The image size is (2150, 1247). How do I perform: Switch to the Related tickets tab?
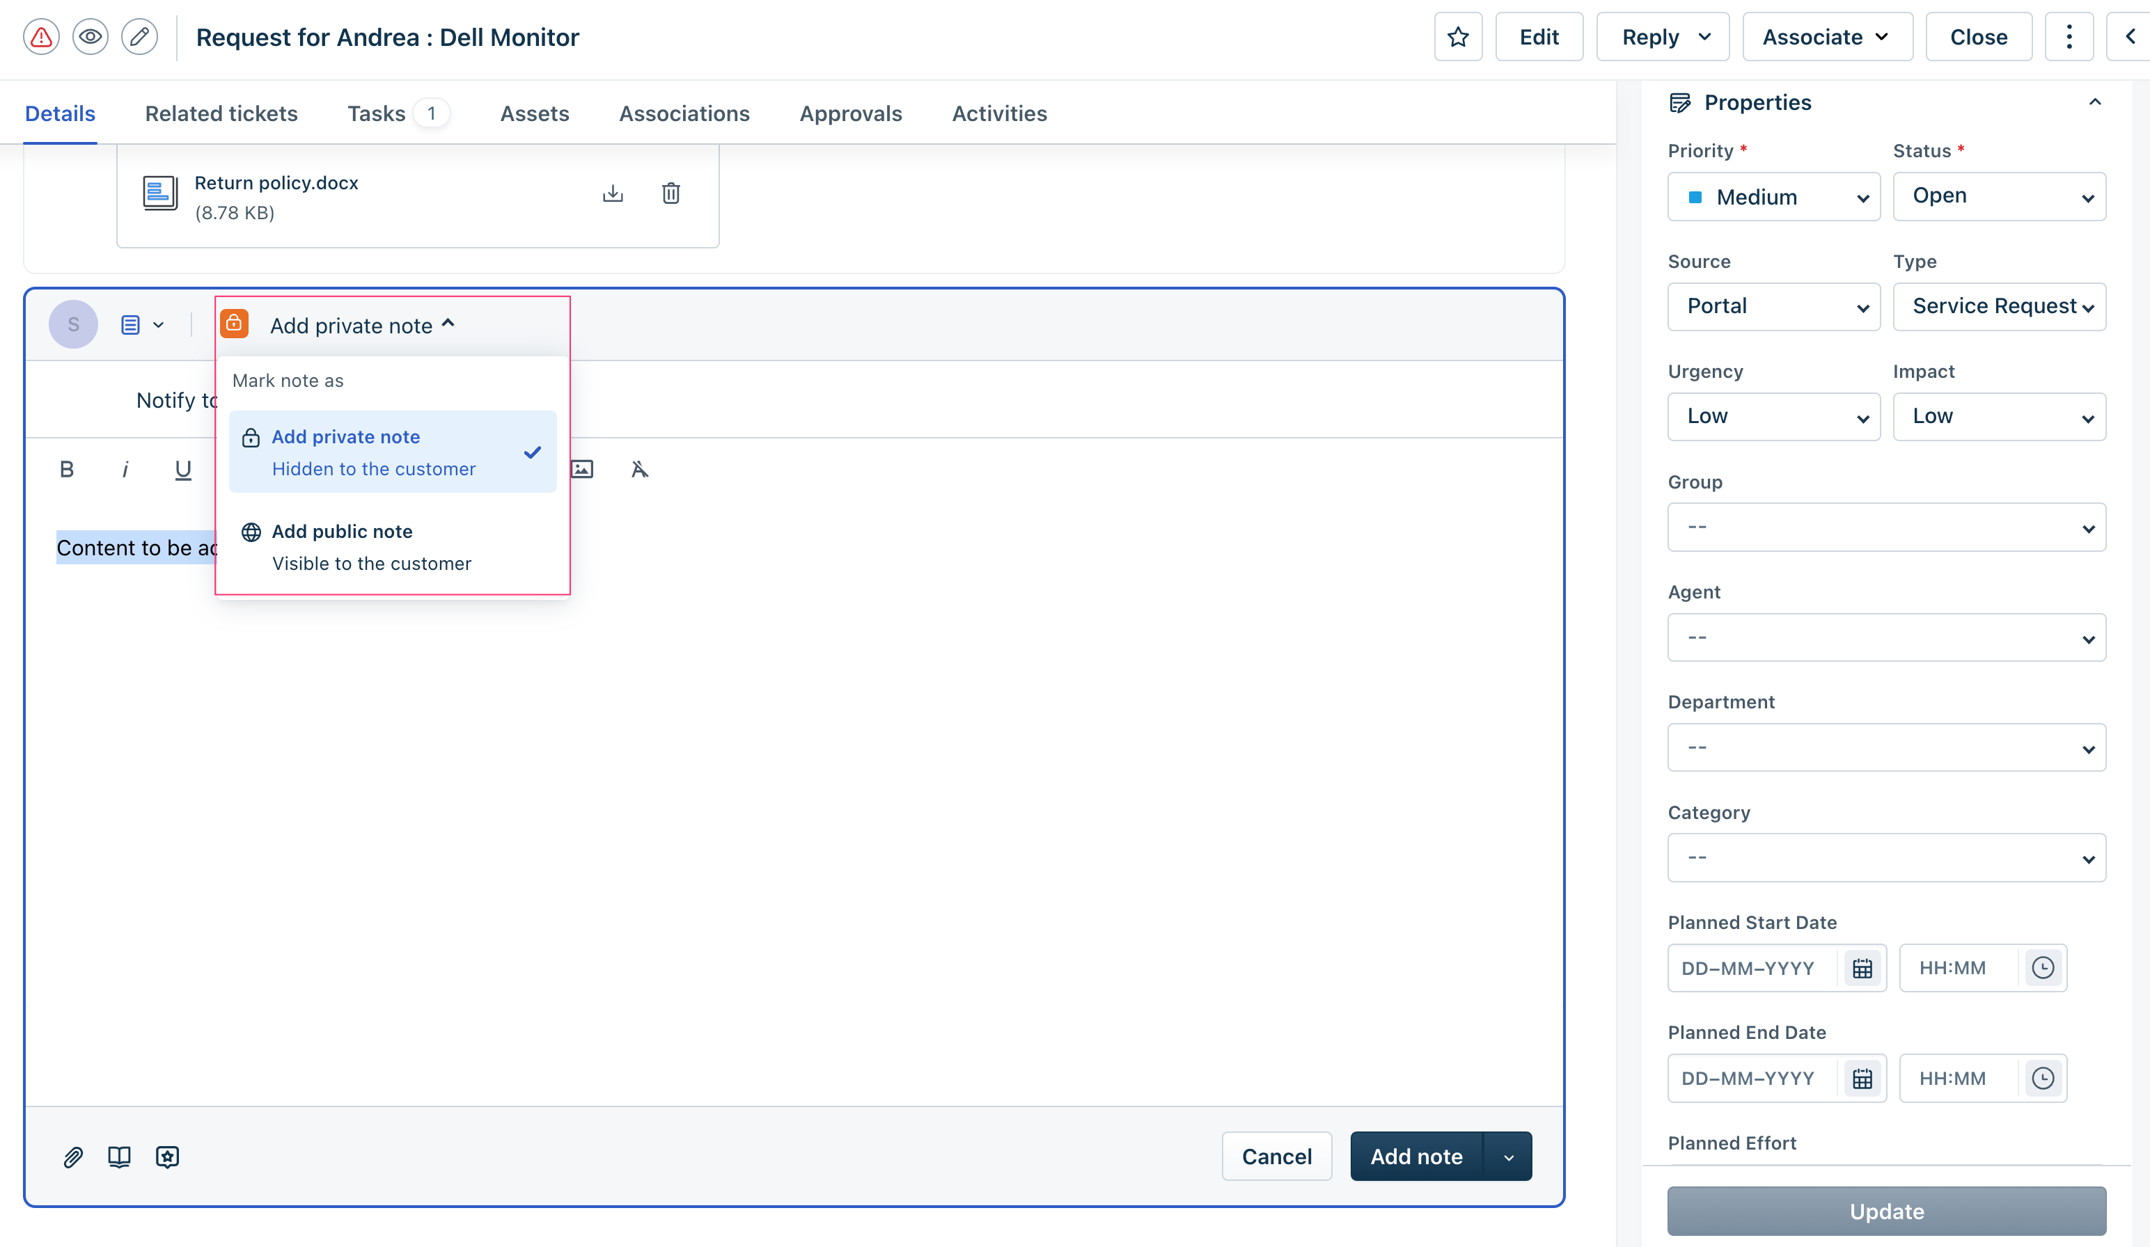click(221, 113)
